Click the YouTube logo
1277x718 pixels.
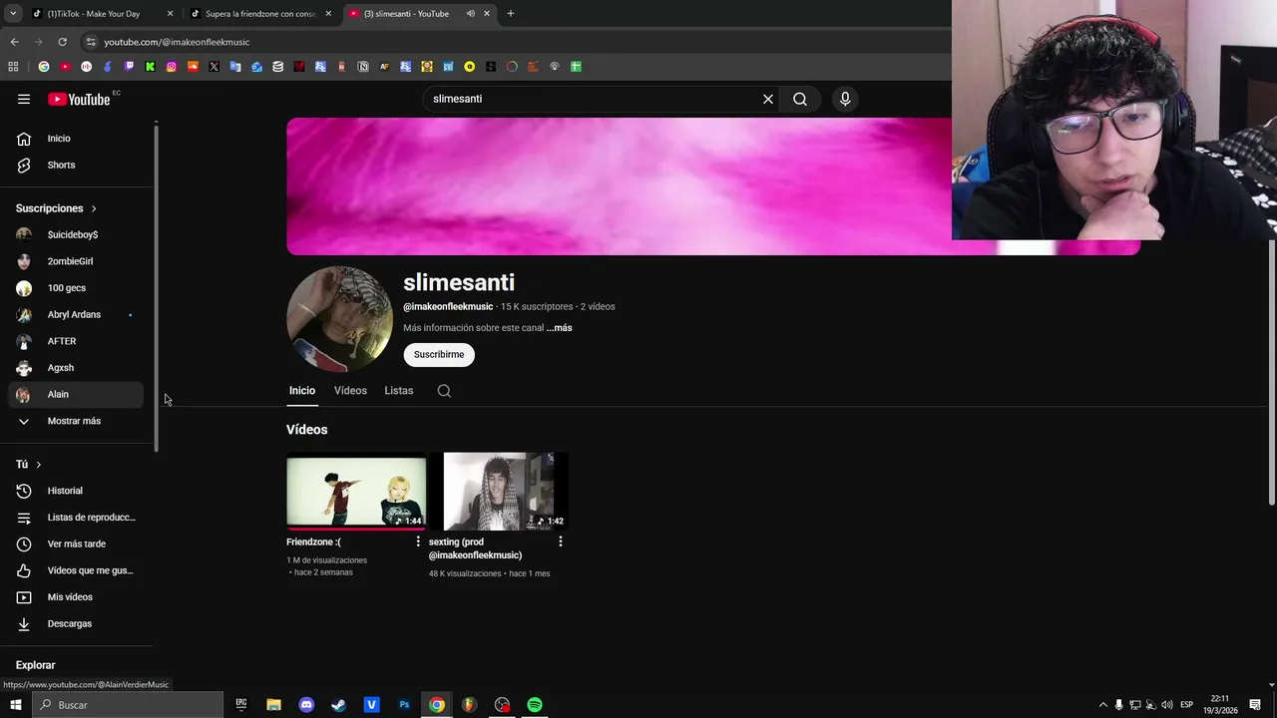pos(79,99)
